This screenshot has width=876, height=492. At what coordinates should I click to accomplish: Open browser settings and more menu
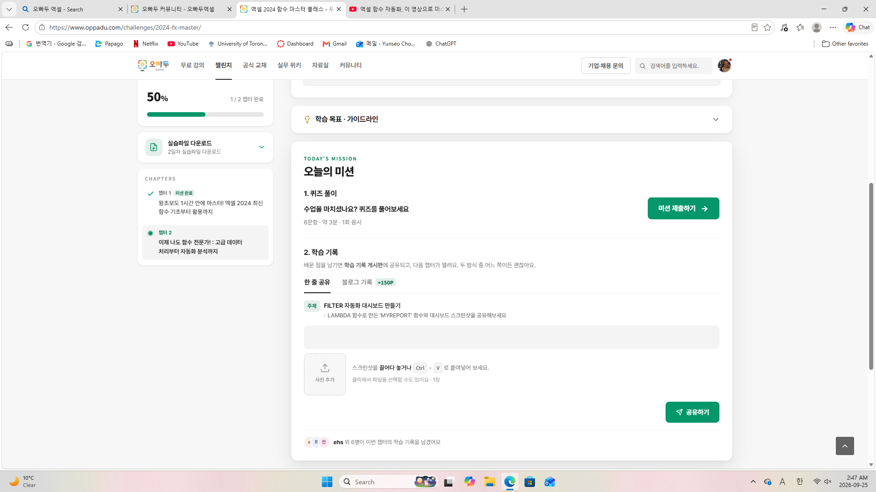[x=833, y=27]
